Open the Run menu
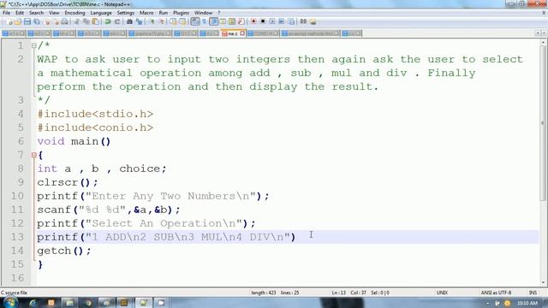This screenshot has width=548, height=308. pyautogui.click(x=164, y=13)
